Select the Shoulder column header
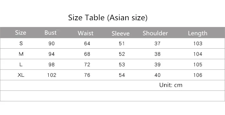 [x=155, y=33]
